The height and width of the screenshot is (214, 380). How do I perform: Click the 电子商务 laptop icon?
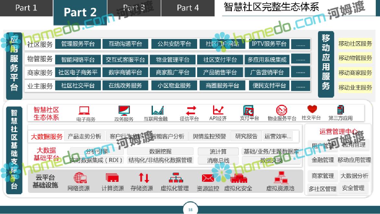pos(84,111)
